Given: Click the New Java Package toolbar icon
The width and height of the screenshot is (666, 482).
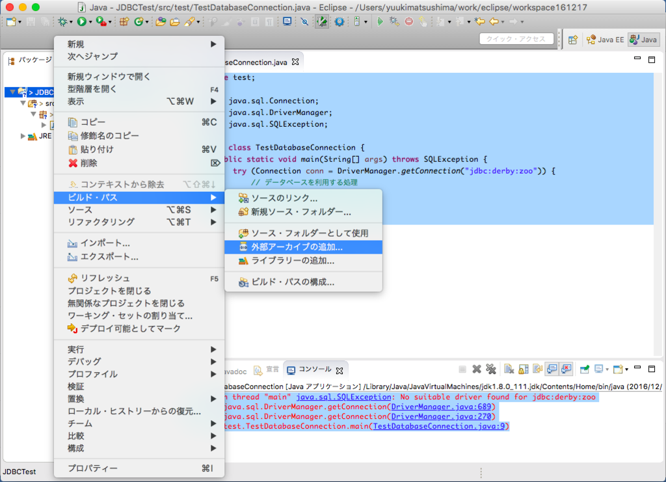Looking at the screenshot, I should tap(124, 21).
